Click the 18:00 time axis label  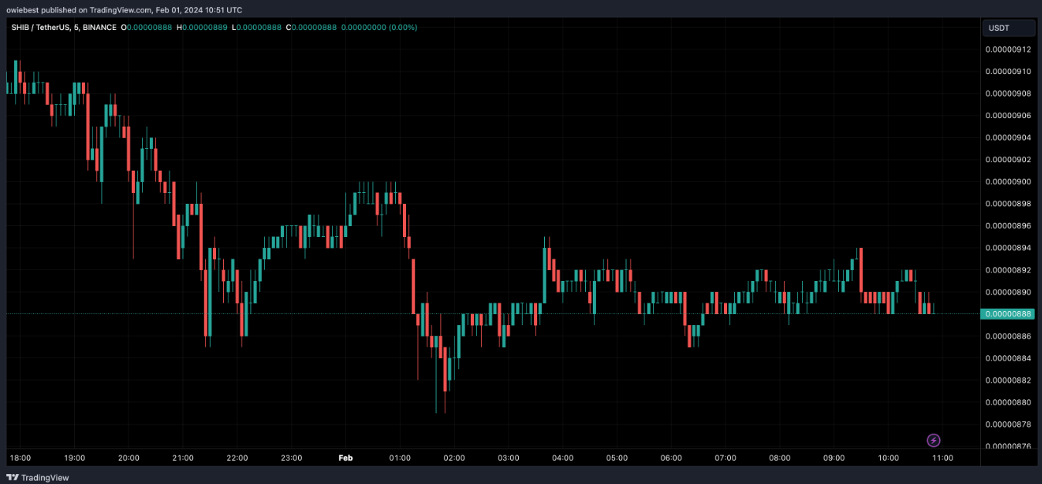(21, 458)
